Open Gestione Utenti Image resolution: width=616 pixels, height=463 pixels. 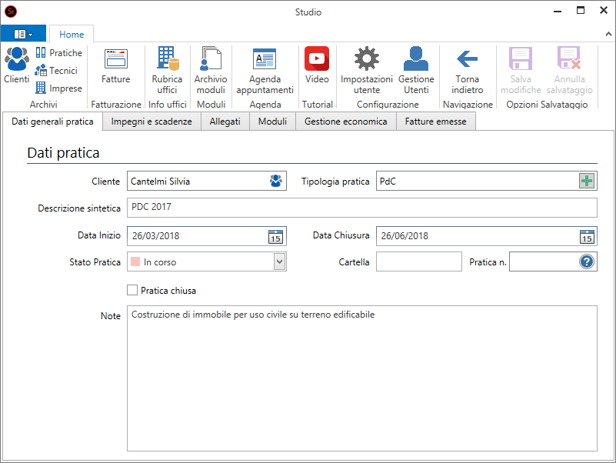pos(416,70)
